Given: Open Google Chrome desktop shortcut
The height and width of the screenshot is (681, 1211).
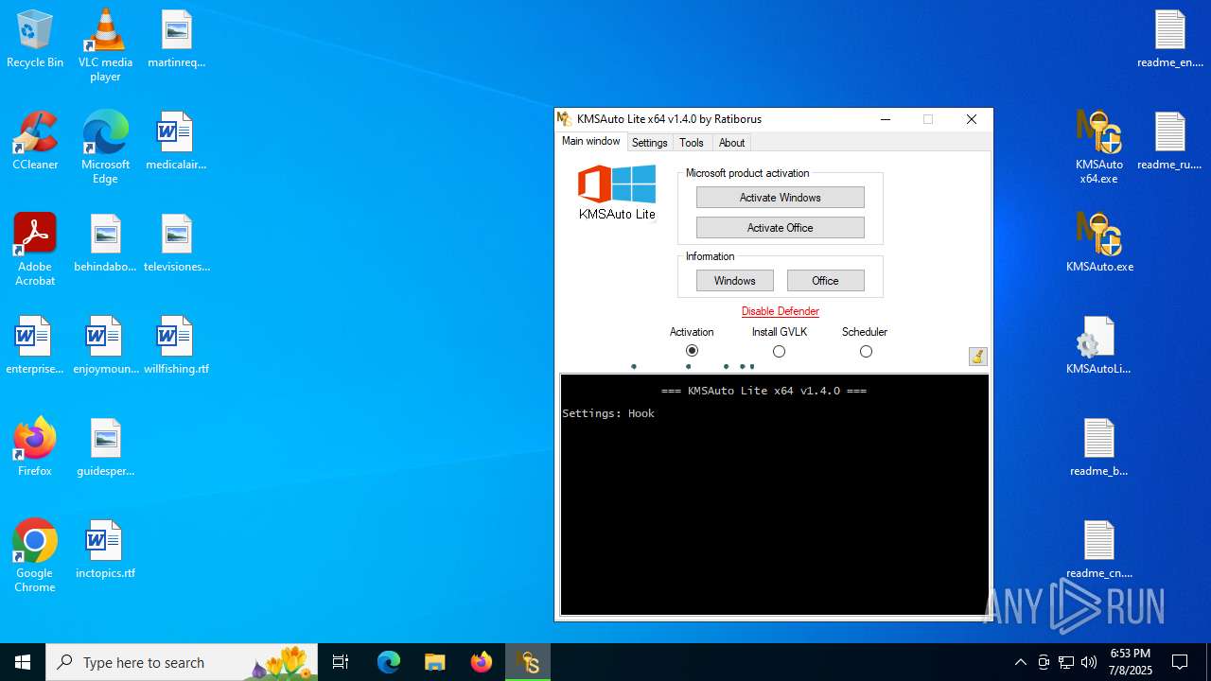Looking at the screenshot, I should coord(35,556).
